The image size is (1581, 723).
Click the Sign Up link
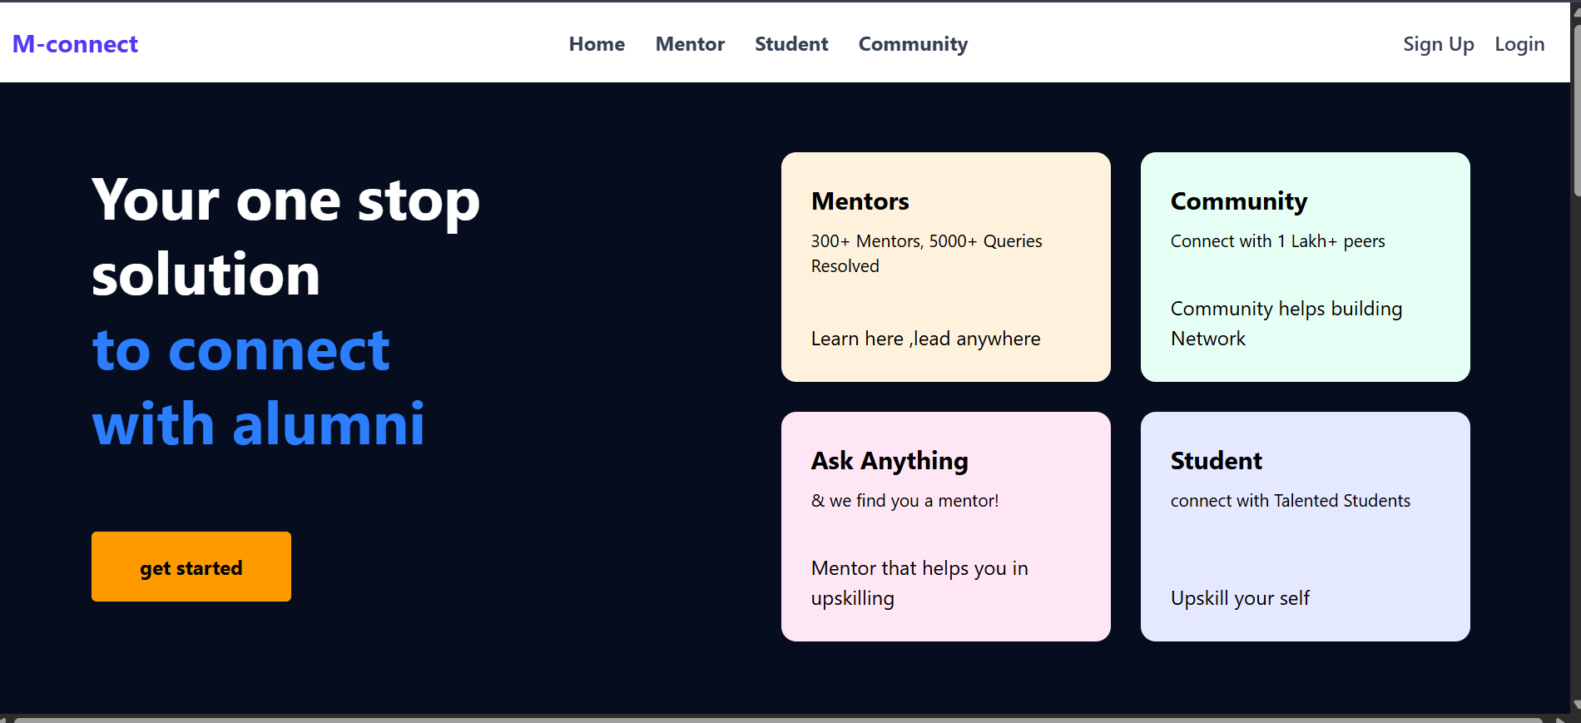pos(1438,44)
